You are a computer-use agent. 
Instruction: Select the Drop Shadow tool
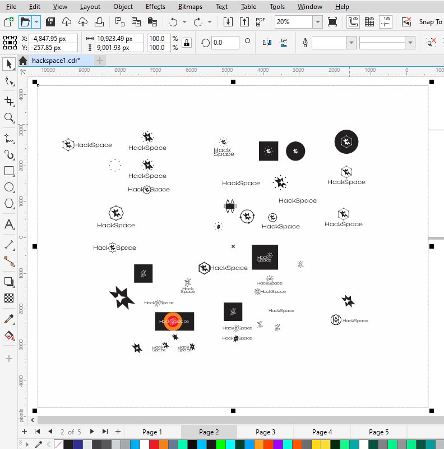[9, 282]
